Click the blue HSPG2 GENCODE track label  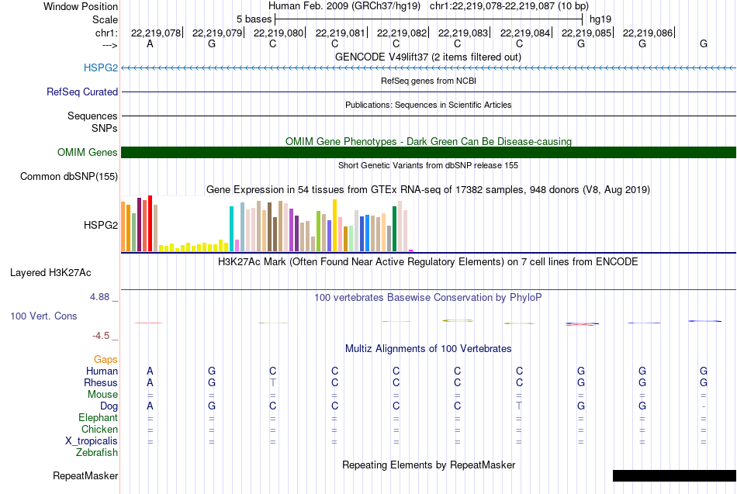101,67
